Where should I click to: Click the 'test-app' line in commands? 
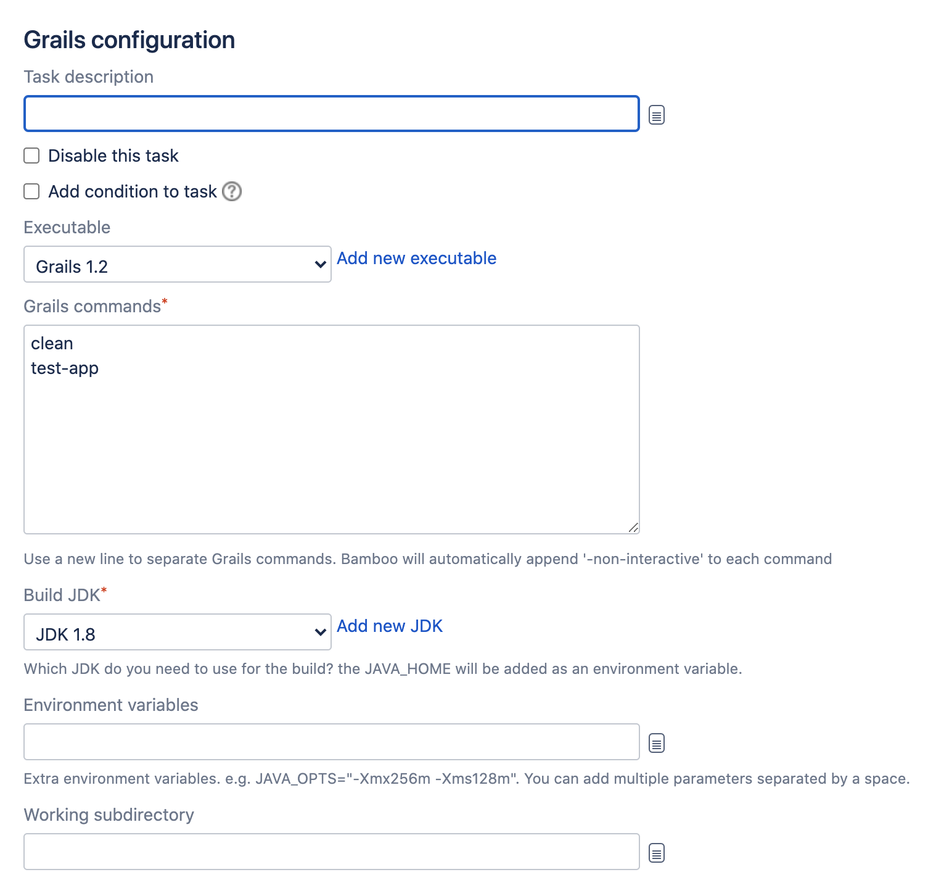click(x=65, y=368)
